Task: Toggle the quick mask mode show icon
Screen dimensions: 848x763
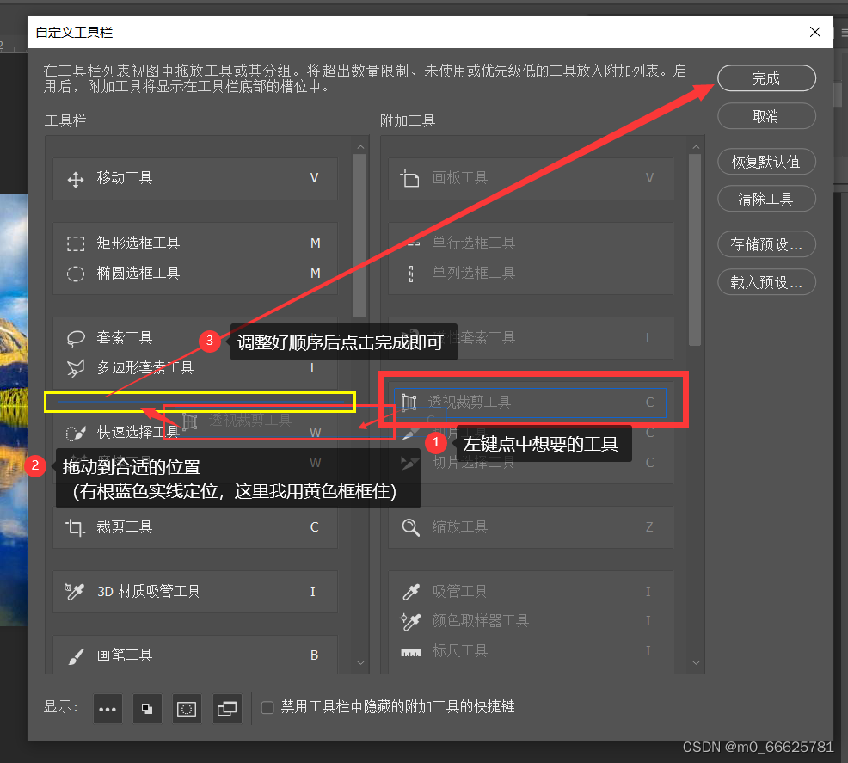Action: pos(187,709)
